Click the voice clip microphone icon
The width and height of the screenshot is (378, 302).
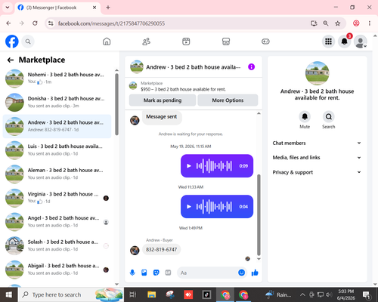pos(132,273)
